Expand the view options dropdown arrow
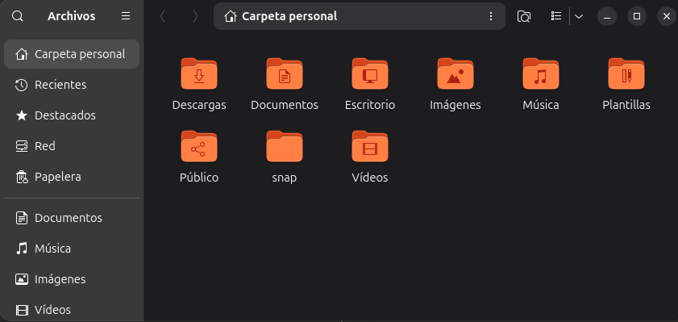The width and height of the screenshot is (678, 322). (x=579, y=16)
